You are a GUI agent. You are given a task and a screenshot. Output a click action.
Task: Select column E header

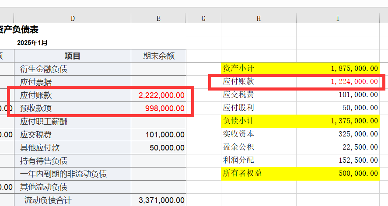pos(158,18)
